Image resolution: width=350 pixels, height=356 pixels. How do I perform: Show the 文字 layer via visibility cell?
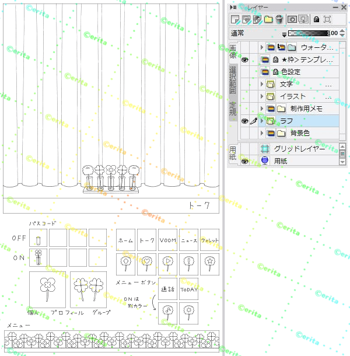(x=244, y=84)
